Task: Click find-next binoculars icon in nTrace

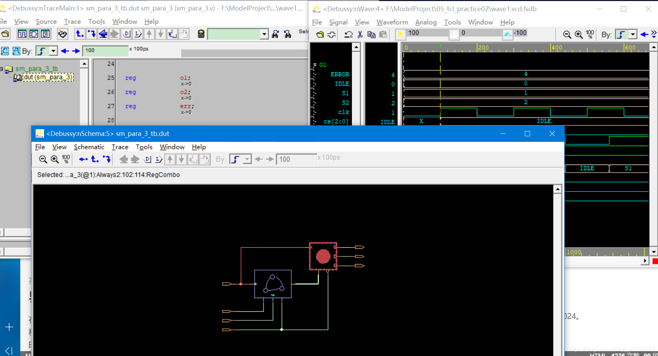Action: click(275, 34)
